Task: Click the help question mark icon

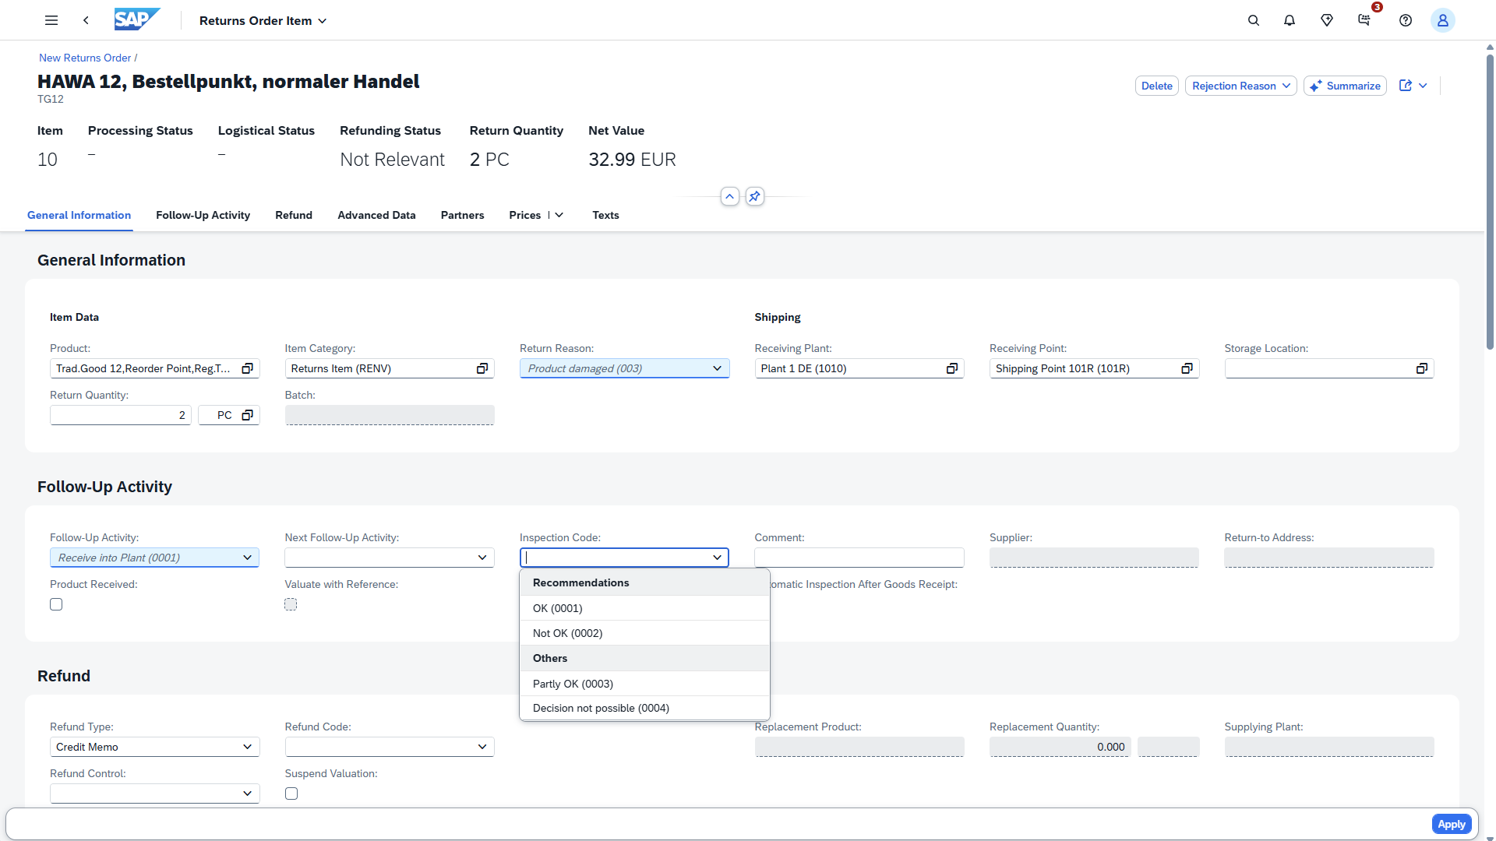Action: (1405, 21)
